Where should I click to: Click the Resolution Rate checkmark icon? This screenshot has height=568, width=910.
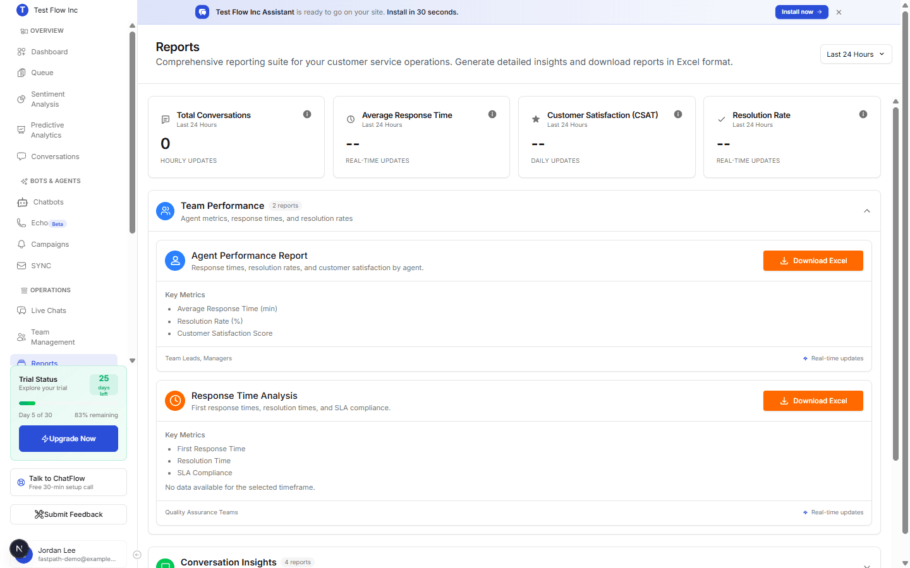tap(721, 119)
